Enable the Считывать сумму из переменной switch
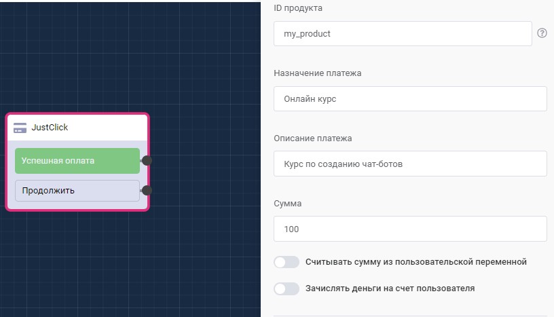554x317 pixels. [x=286, y=262]
